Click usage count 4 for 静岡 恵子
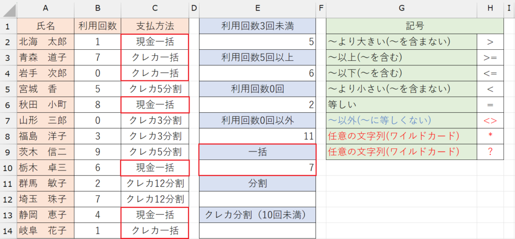Viewport: 515px width, 239px height. [98, 215]
